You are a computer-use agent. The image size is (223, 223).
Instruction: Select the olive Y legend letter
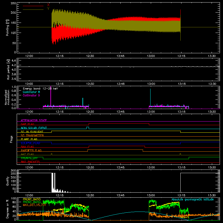click(x=48, y=9)
